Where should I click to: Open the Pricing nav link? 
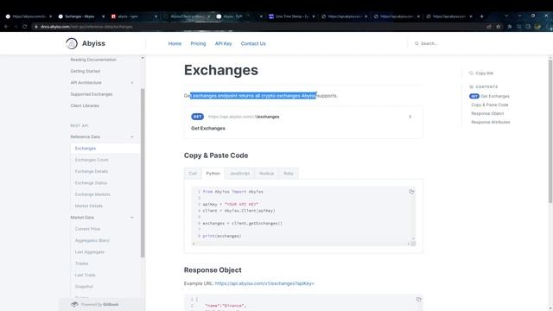(198, 44)
